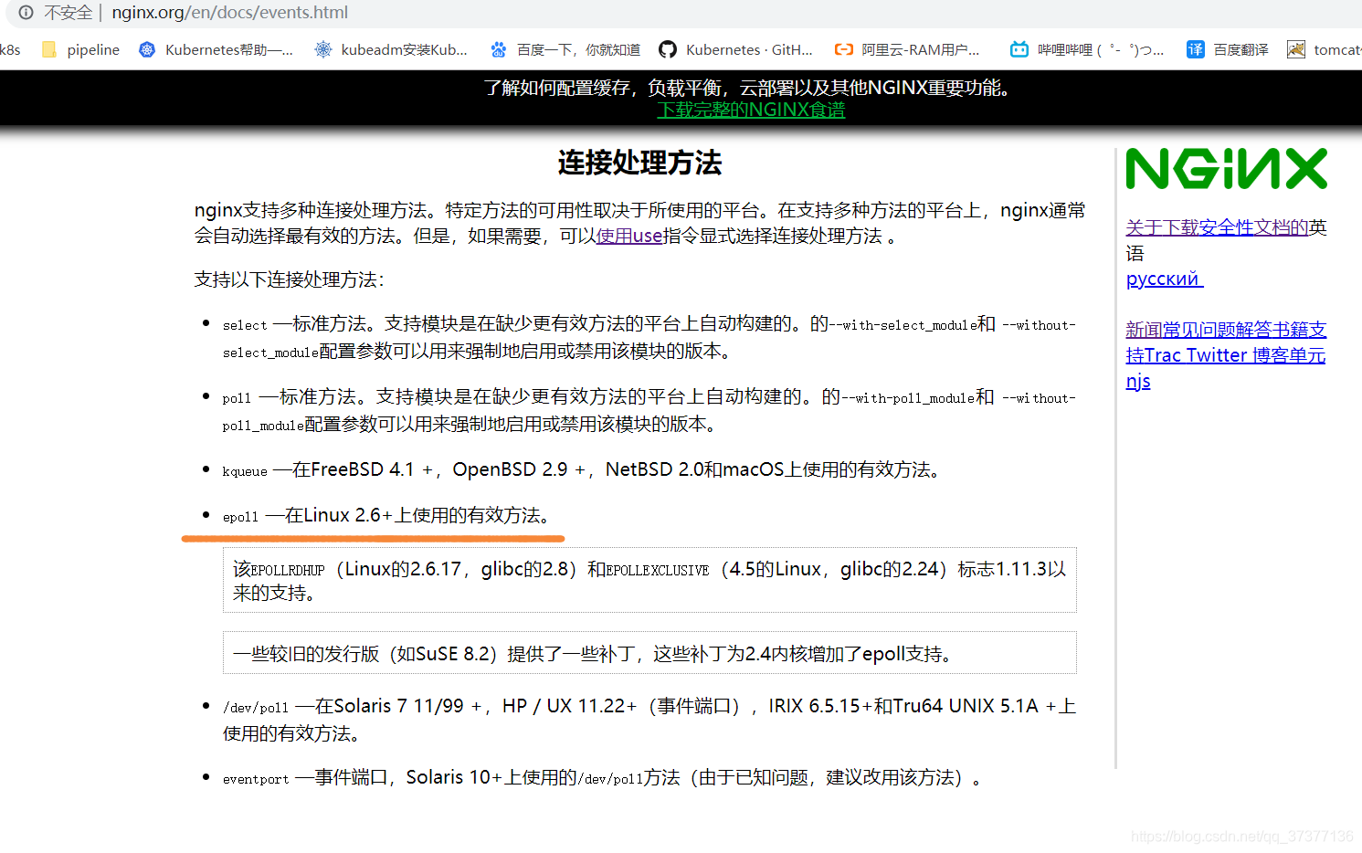Click the 连接处理方法 page heading
This screenshot has height=853, width=1362.
pos(639,163)
